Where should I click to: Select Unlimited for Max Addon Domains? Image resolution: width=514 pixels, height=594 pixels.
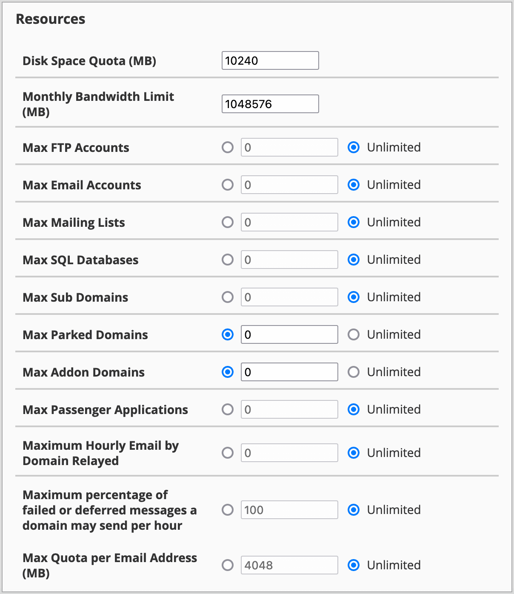pyautogui.click(x=354, y=372)
